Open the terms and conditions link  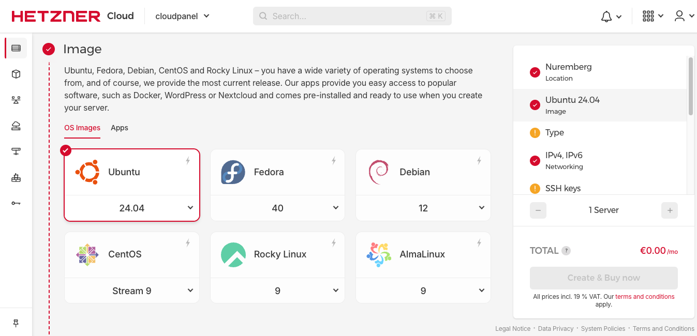point(645,296)
